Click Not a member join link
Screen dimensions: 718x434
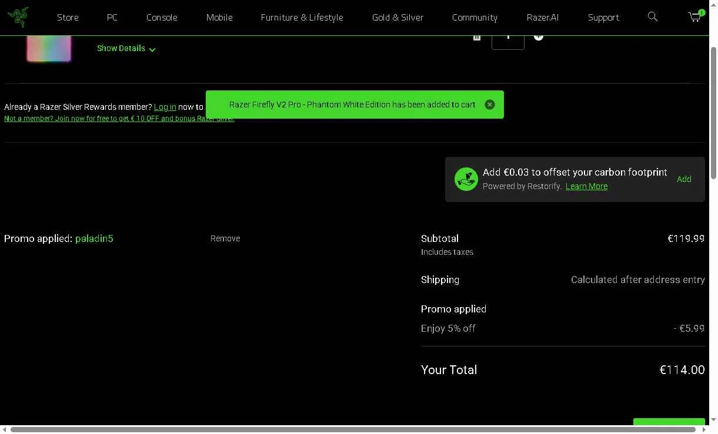pyautogui.click(x=119, y=119)
